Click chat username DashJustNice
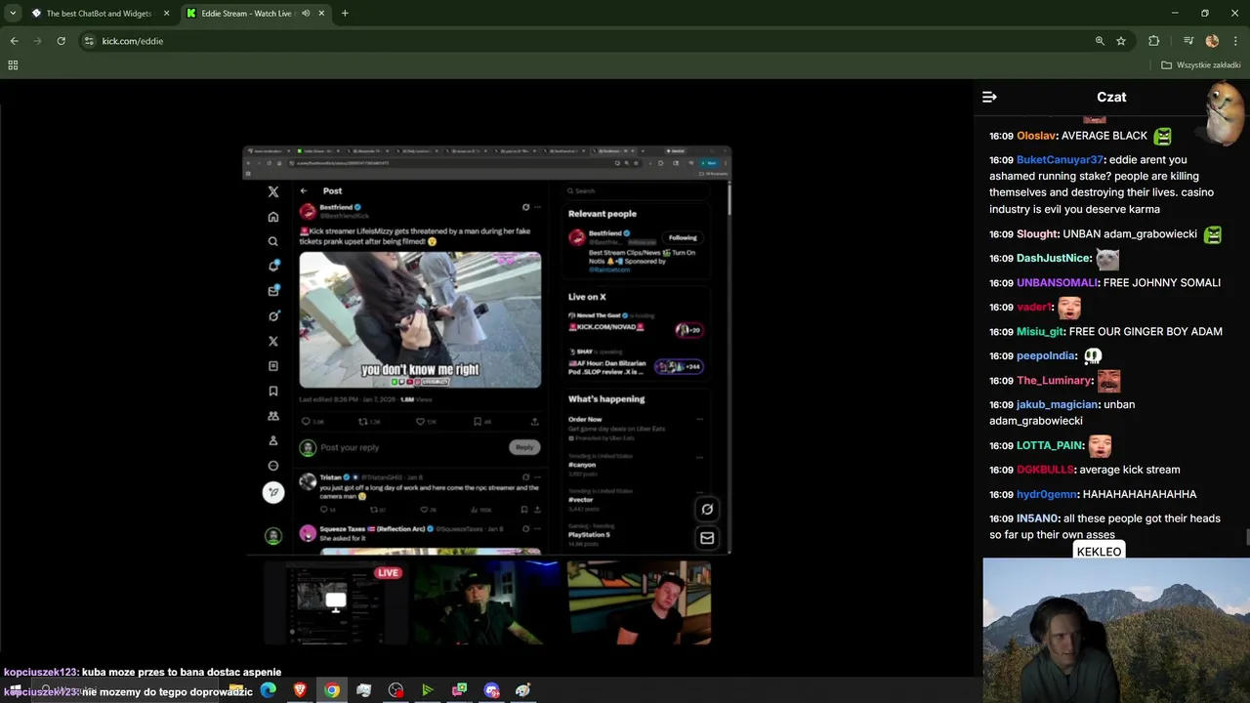This screenshot has width=1250, height=703. click(x=1053, y=259)
